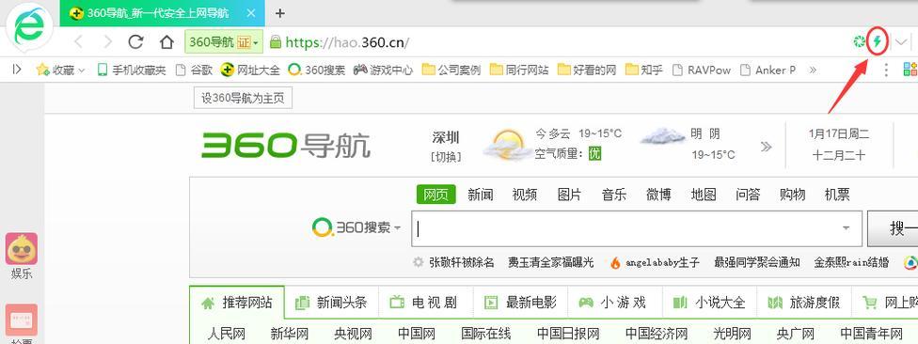
Task: Expand weather forecast with double arrow
Action: pyautogui.click(x=766, y=147)
